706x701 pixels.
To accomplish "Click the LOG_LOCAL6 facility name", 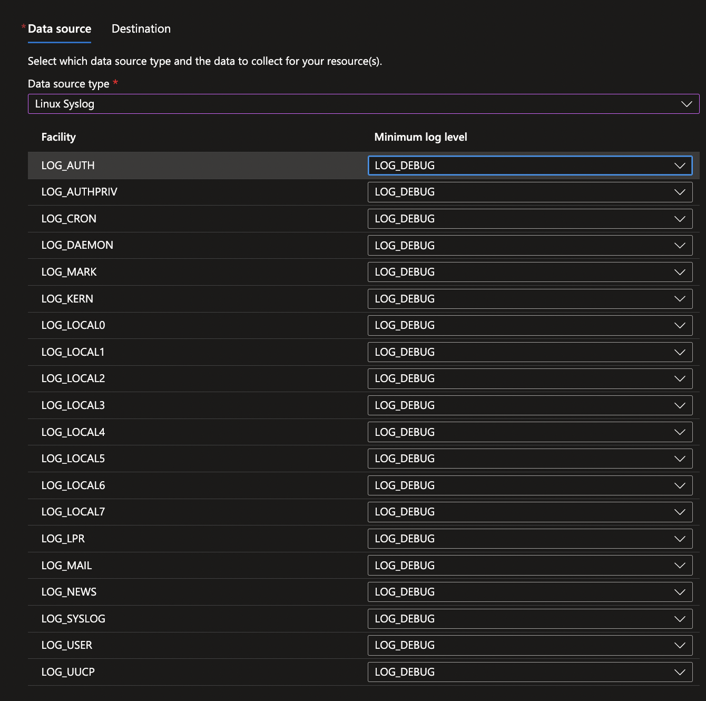I will [73, 485].
